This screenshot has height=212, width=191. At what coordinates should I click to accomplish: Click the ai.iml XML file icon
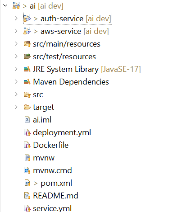[x=27, y=120]
